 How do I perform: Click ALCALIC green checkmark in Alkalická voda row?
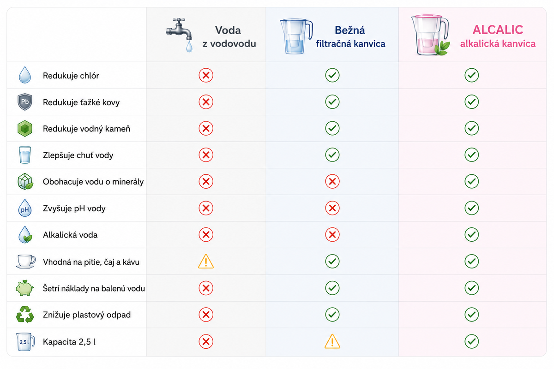point(471,235)
